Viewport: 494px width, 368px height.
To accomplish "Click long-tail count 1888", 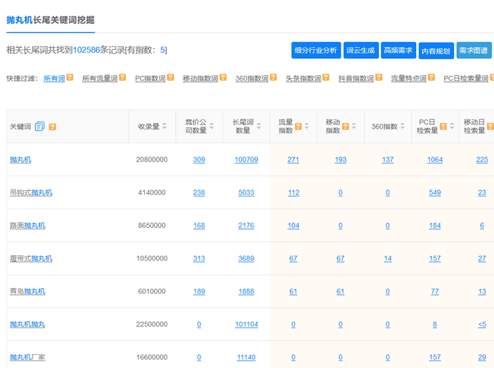I will (x=247, y=291).
